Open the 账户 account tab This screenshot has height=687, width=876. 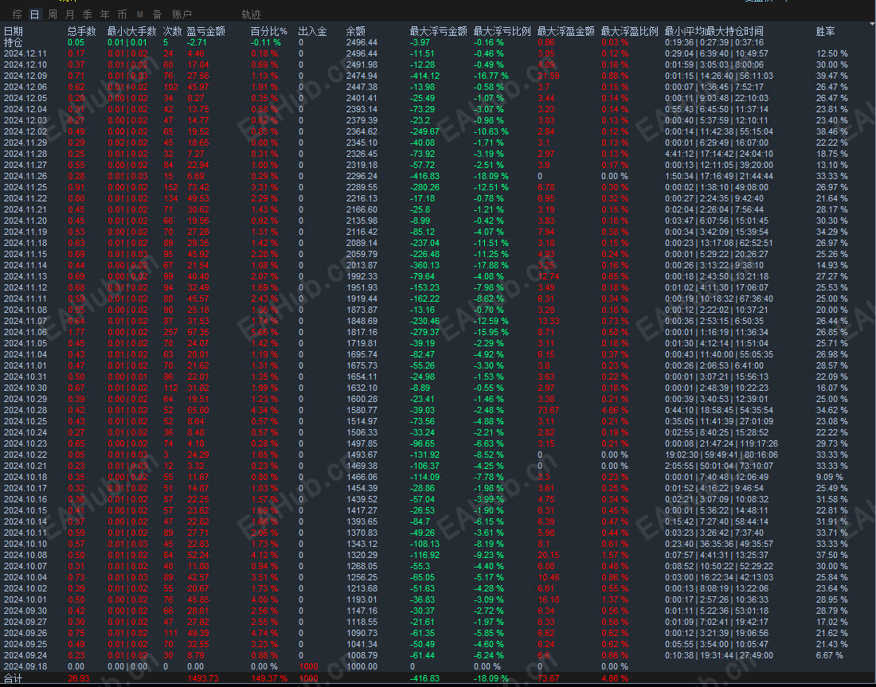click(x=182, y=14)
